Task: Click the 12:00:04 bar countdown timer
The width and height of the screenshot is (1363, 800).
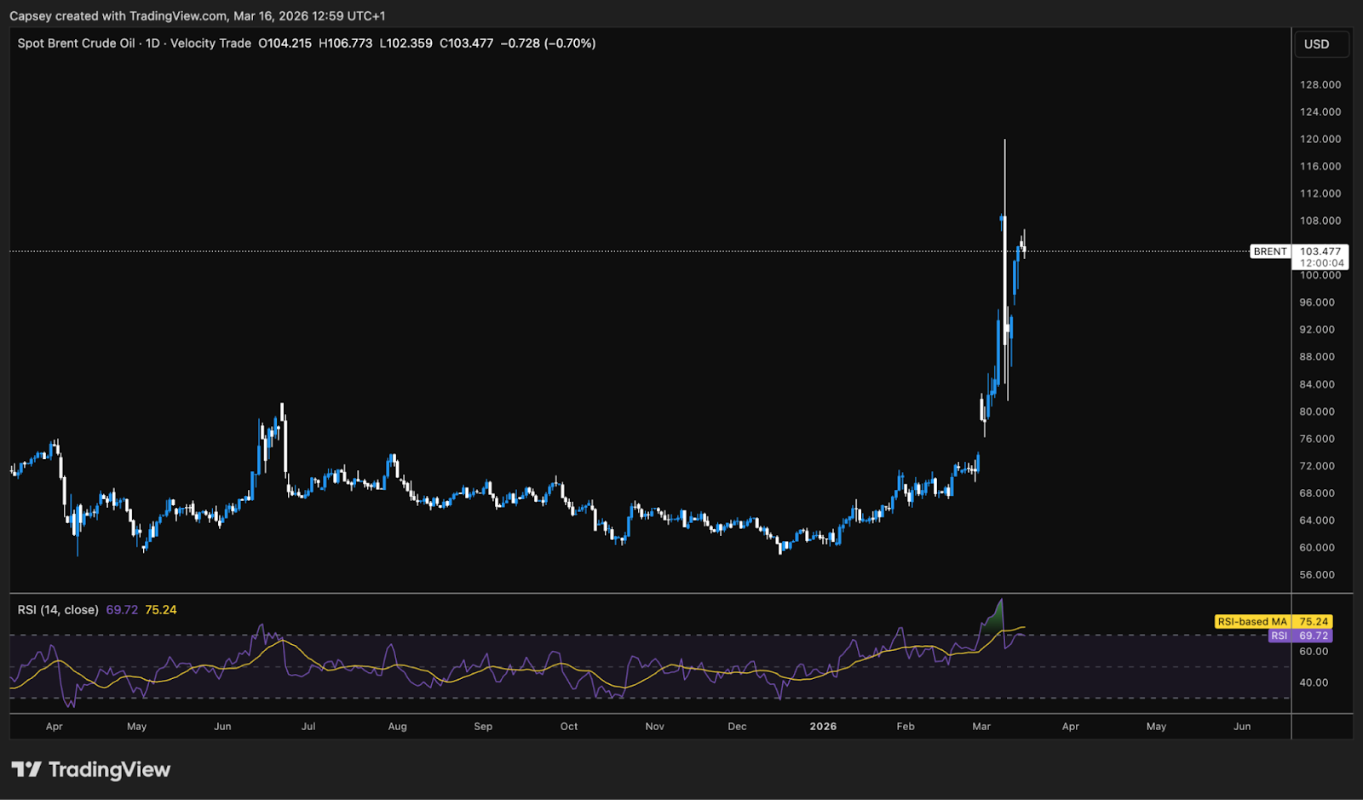Action: [x=1321, y=262]
